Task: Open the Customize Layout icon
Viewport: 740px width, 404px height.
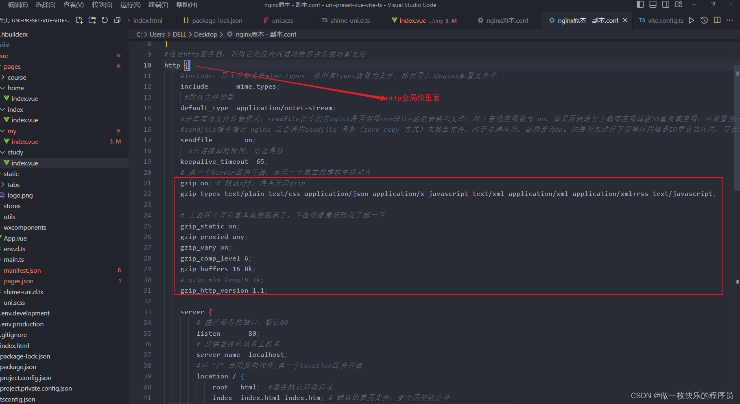Action: point(678,4)
